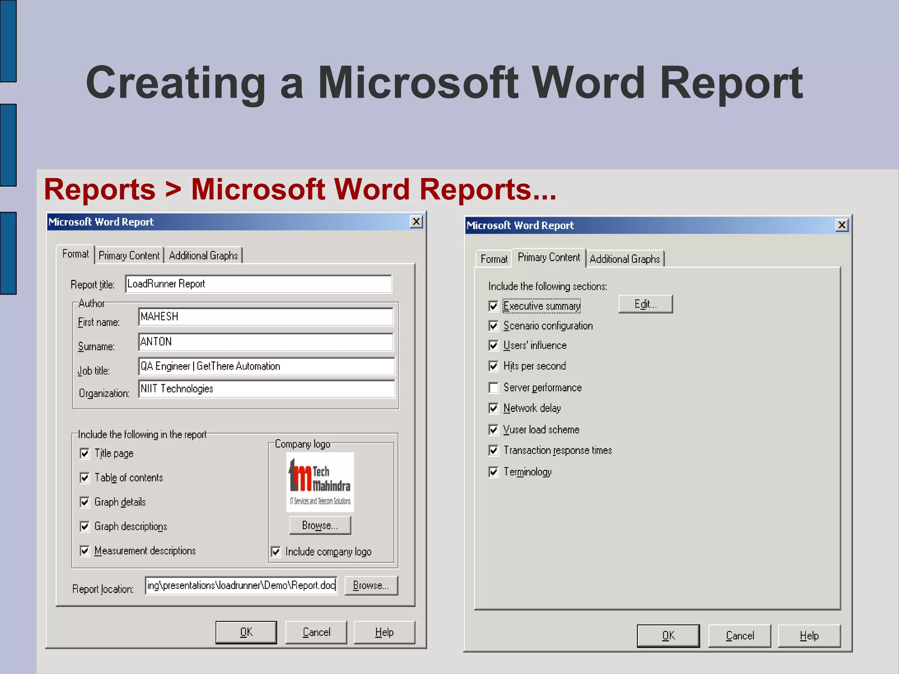This screenshot has height=674, width=899.
Task: Click the Report title field
Action: [258, 284]
